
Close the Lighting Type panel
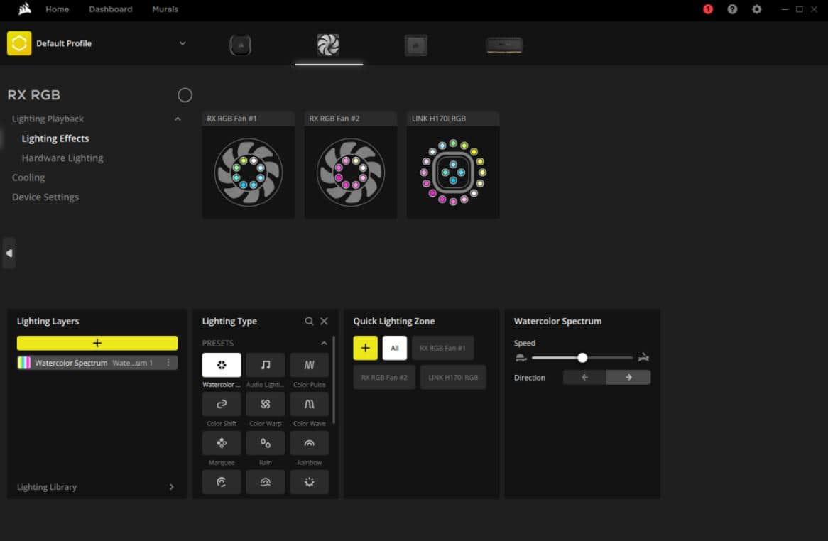[325, 321]
